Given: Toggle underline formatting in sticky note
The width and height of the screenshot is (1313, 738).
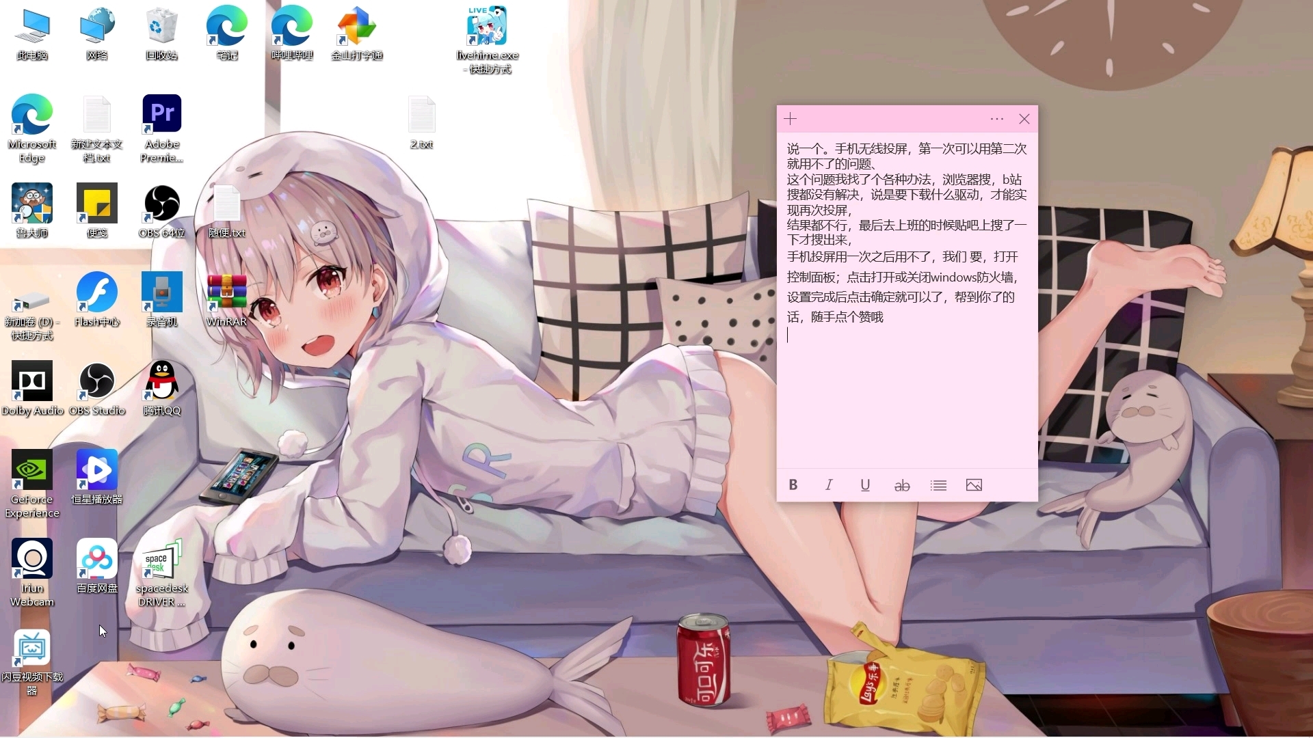Looking at the screenshot, I should [x=865, y=485].
